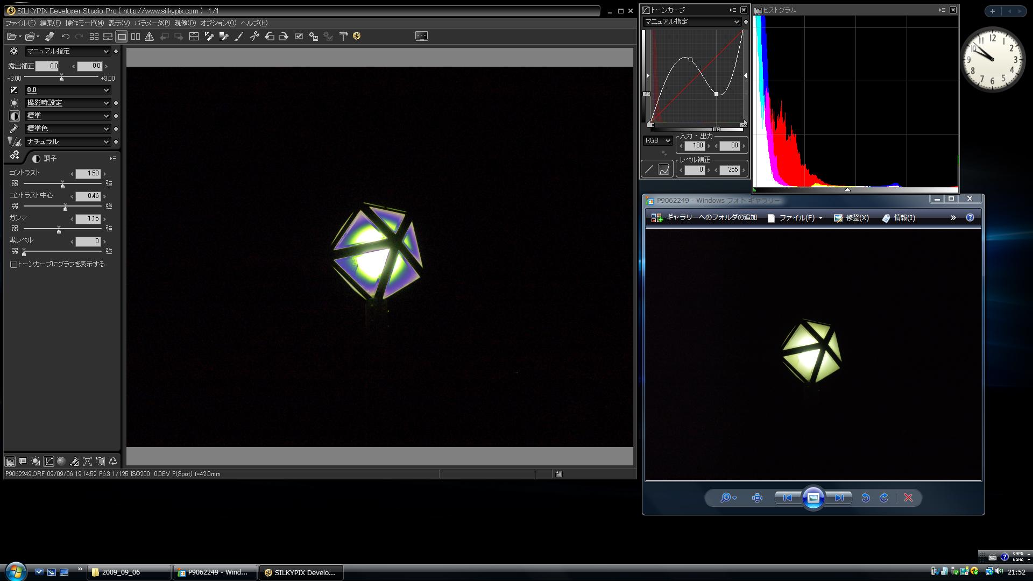Switch to thumbnail grid view mode
This screenshot has width=1033, height=581.
point(94,37)
